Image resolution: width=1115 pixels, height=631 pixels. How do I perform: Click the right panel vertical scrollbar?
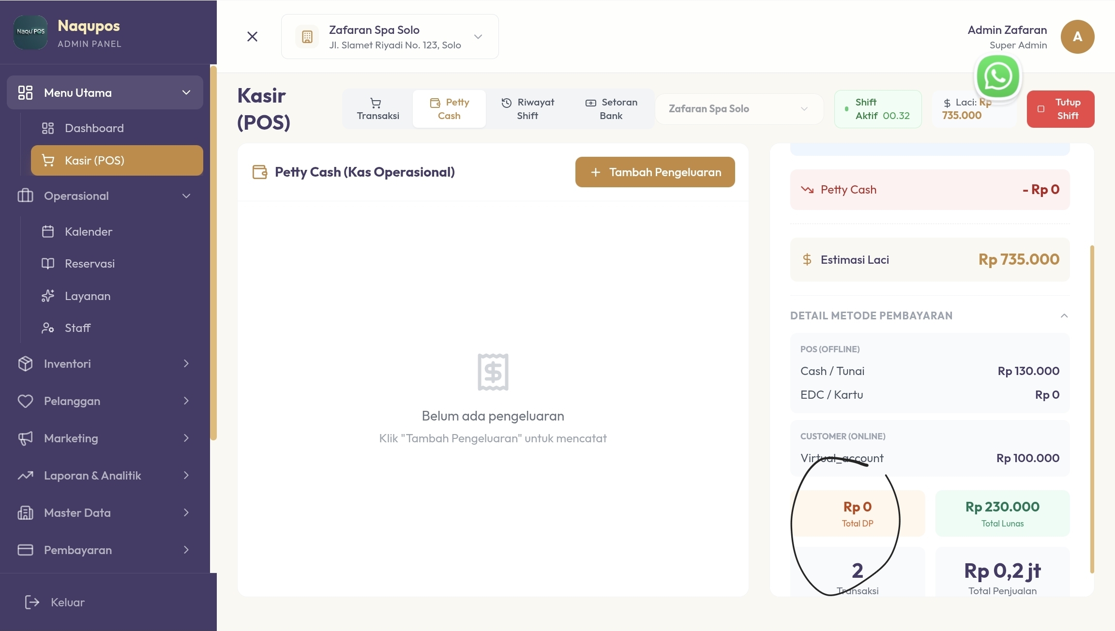[1092, 409]
